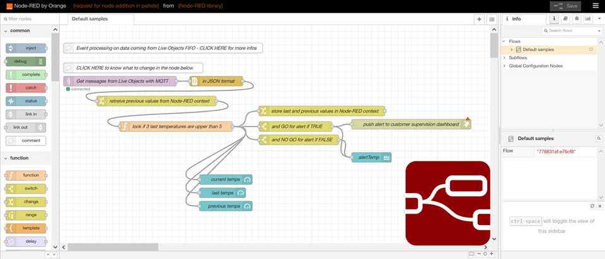Zoom in the workspace plus button
Screen dimensions: 605x259
[492, 254]
